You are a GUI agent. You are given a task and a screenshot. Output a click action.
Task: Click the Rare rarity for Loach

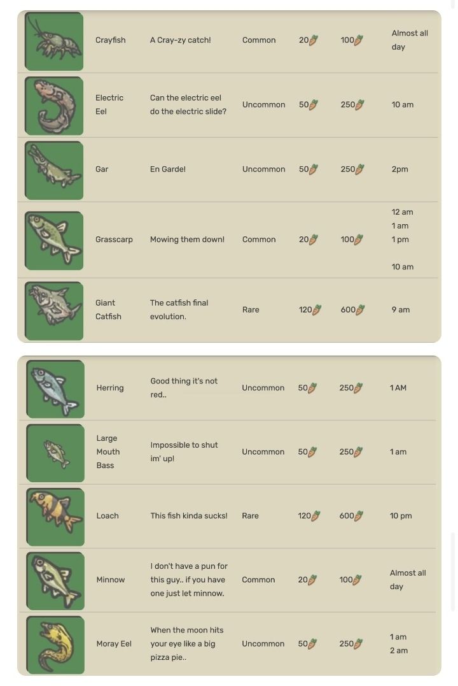point(250,516)
